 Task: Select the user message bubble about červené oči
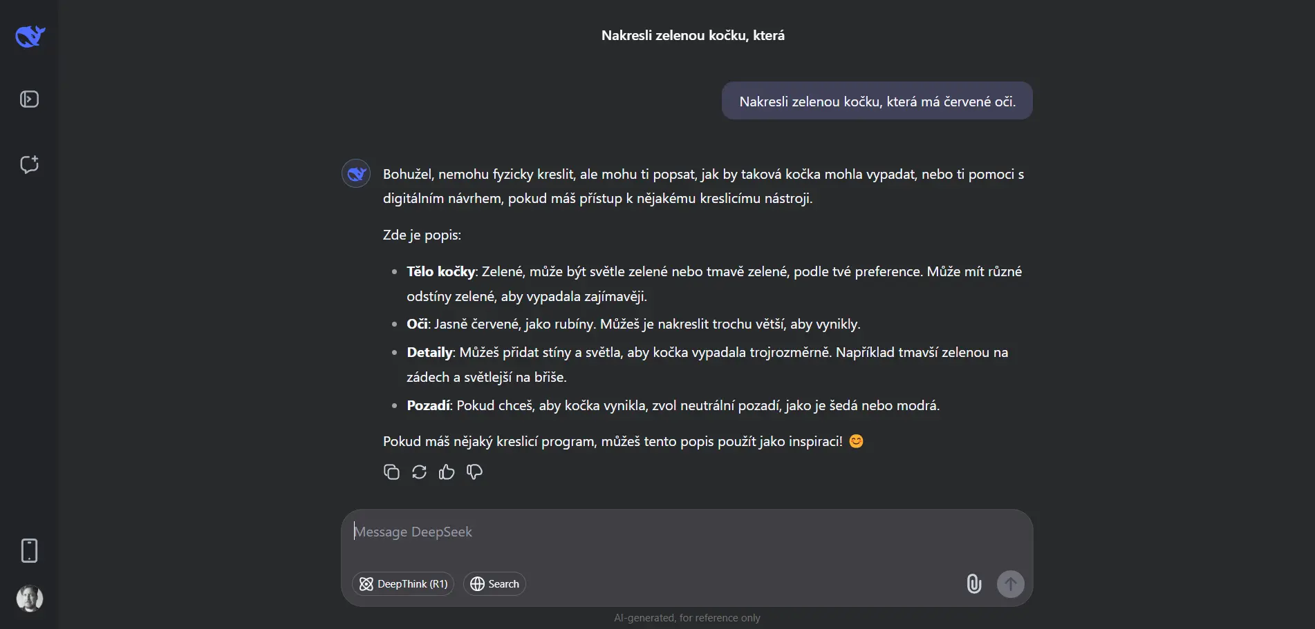point(877,101)
